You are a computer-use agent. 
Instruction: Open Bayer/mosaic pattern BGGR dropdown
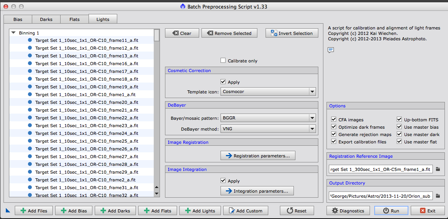pos(312,118)
